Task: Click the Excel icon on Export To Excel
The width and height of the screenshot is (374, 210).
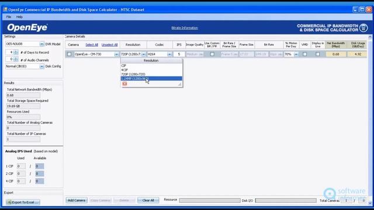Action: coord(9,202)
